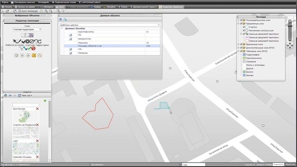Open the 'Шаблоны данных' dropdown
This screenshot has height=167, width=297.
coord(110,25)
